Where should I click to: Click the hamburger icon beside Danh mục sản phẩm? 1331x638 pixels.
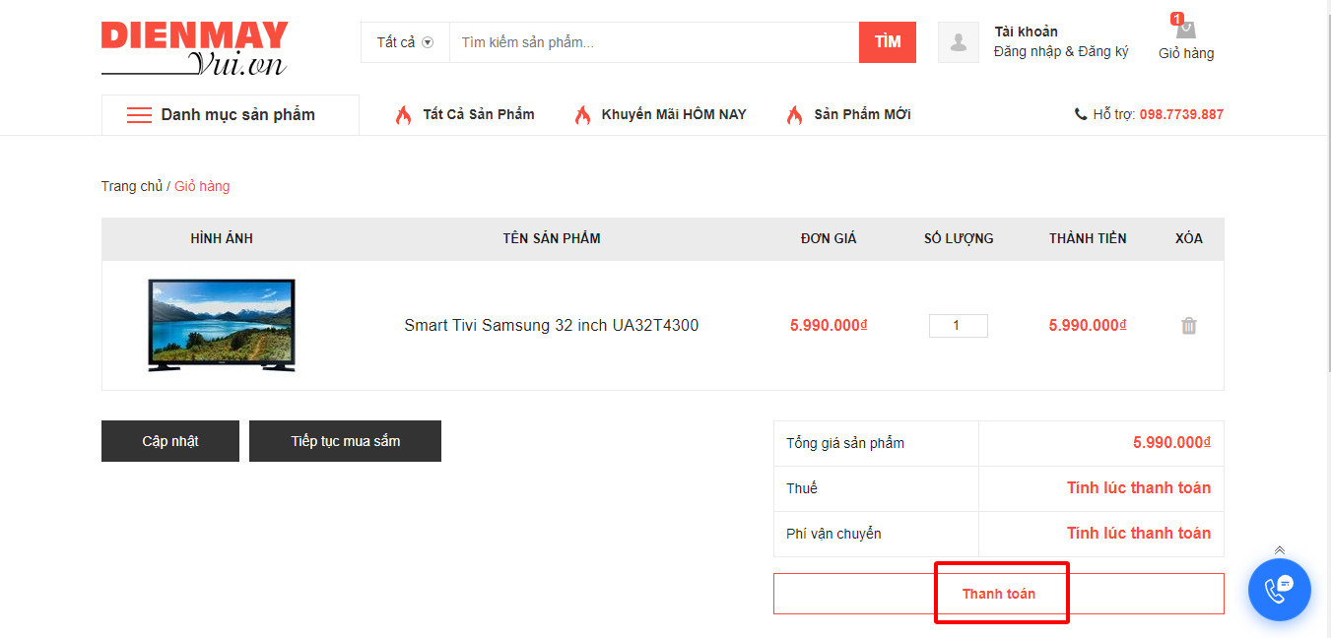coord(139,115)
